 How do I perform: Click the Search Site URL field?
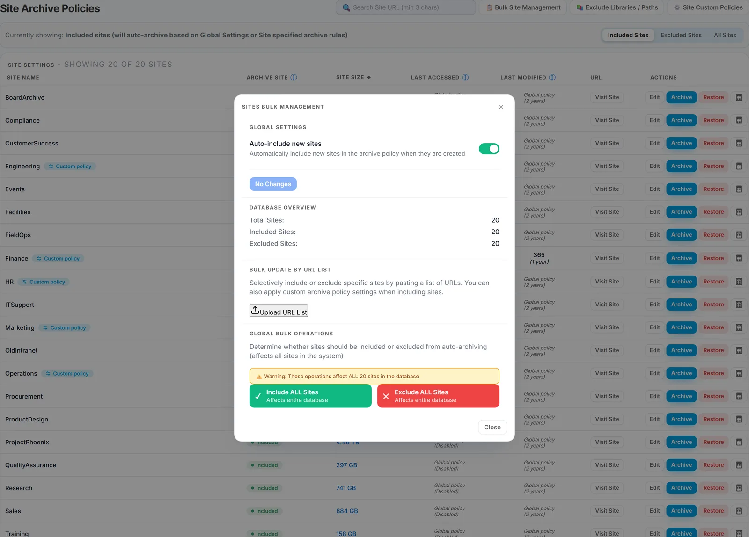point(405,7)
